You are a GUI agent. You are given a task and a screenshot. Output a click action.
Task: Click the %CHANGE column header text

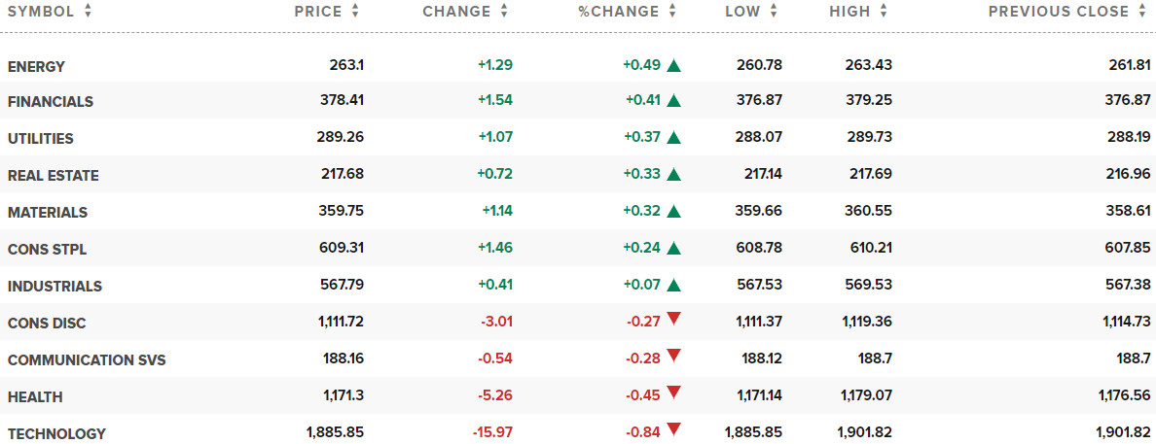tap(619, 11)
